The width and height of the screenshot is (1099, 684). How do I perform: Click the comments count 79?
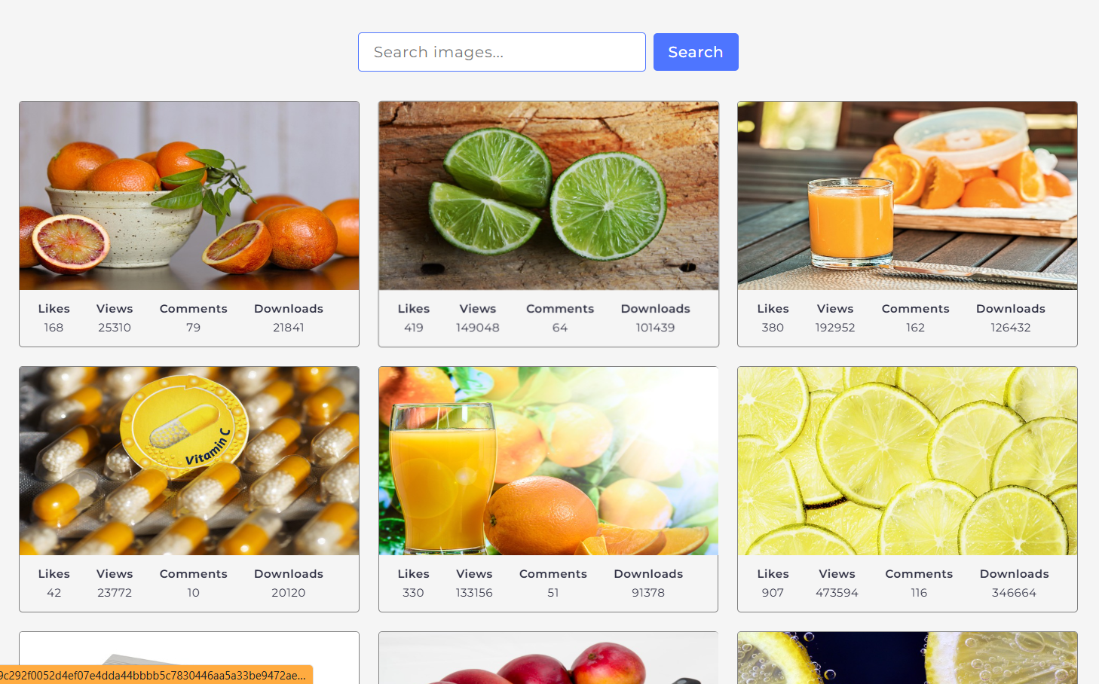pos(194,328)
